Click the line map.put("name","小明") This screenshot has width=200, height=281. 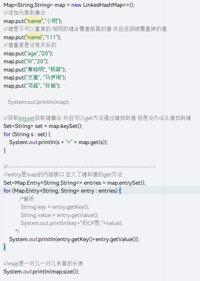pos(33,21)
